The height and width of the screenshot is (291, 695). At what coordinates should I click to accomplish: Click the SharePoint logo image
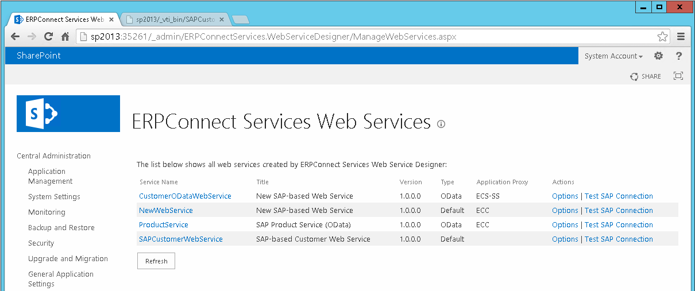[68, 114]
